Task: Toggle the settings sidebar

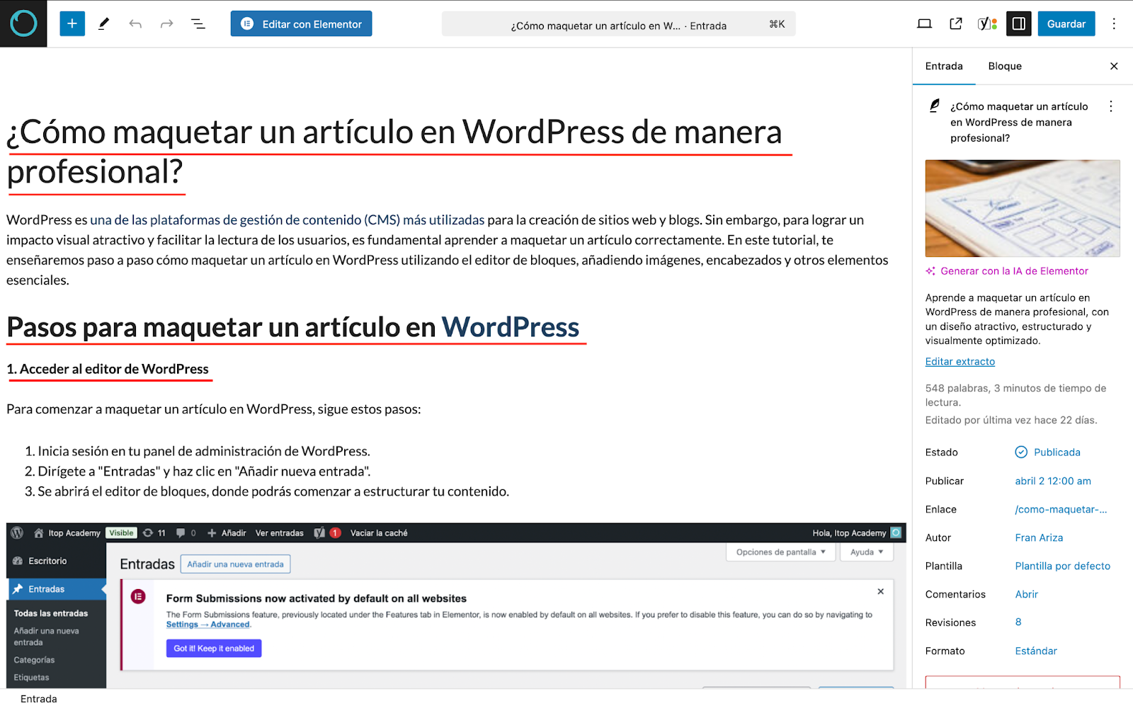Action: [x=1019, y=24]
